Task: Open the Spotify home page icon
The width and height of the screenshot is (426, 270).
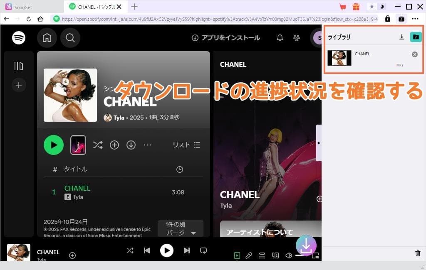Action: (47, 38)
